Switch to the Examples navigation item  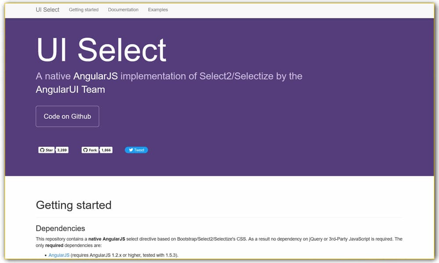click(158, 9)
